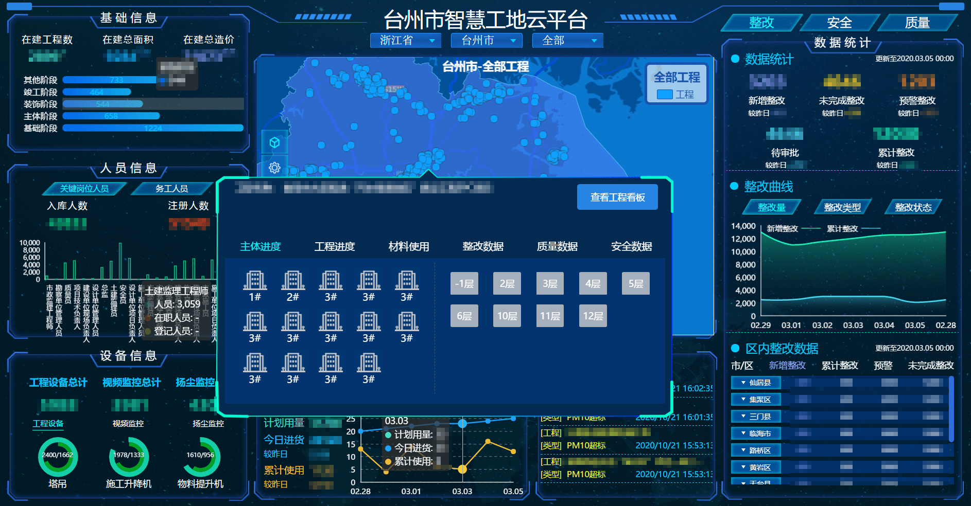
Task: Enable the 整改类型 curve option
Action: [843, 207]
